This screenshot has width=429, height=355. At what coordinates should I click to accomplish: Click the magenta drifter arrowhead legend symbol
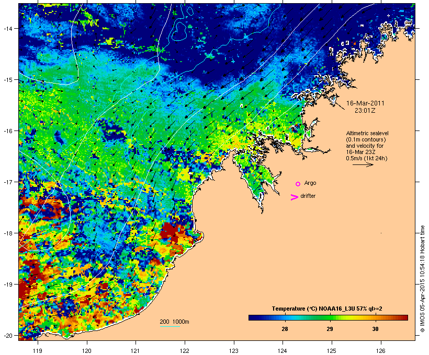[x=294, y=197]
